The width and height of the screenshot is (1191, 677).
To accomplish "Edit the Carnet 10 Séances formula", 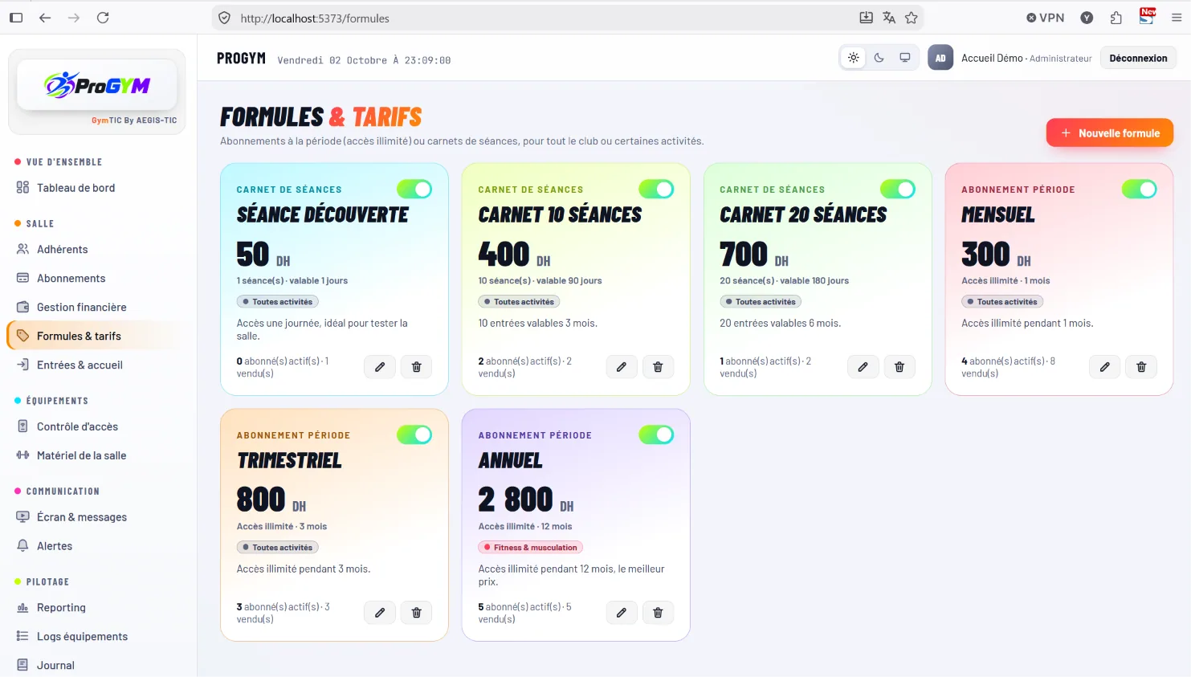I will point(622,367).
